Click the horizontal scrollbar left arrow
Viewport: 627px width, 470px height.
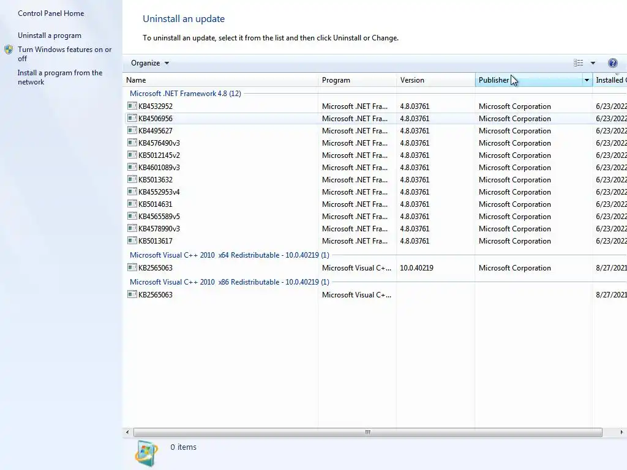pos(127,432)
